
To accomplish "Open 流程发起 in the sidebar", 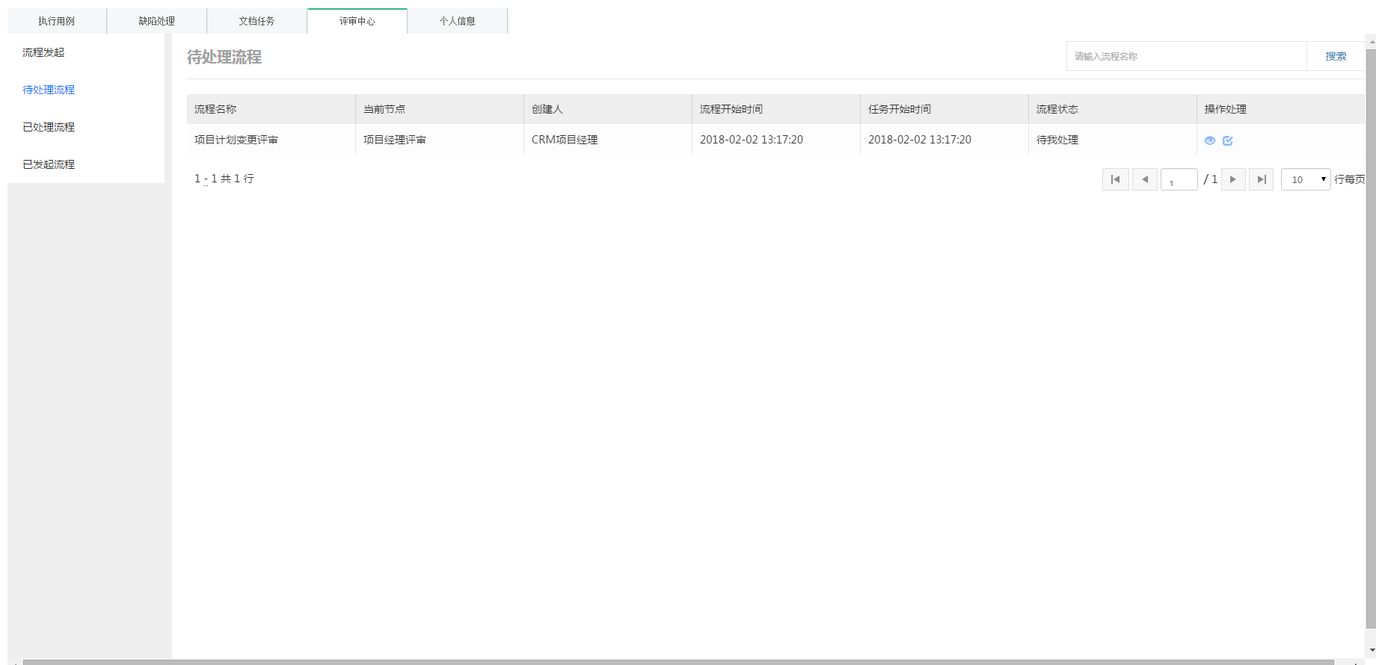I will click(x=43, y=52).
